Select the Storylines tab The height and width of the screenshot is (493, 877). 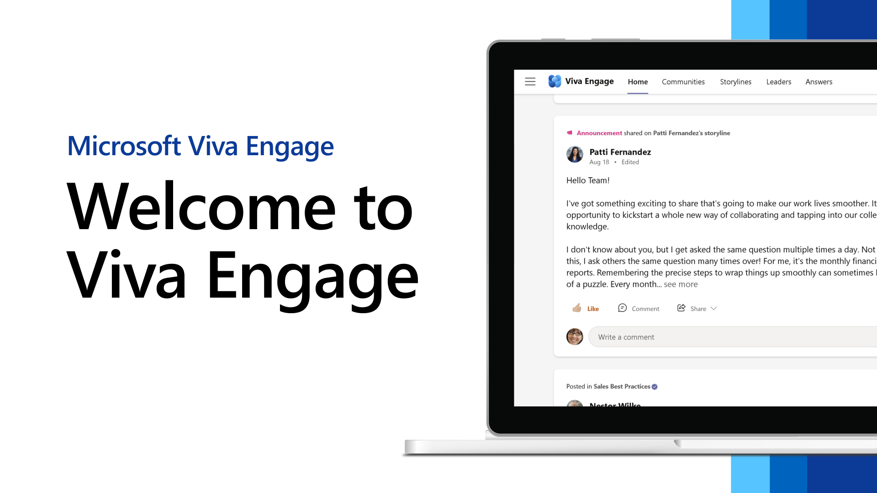point(735,81)
